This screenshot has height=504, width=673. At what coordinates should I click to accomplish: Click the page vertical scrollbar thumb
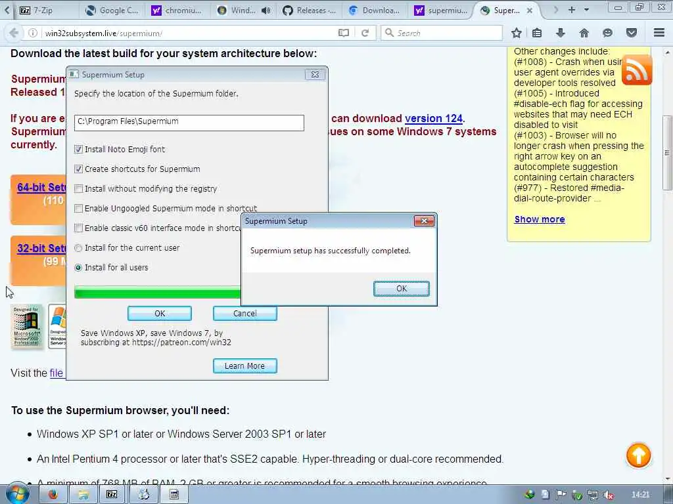[x=667, y=152]
